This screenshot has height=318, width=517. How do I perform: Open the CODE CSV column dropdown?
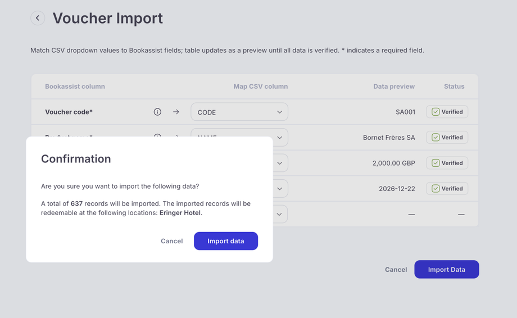point(239,112)
